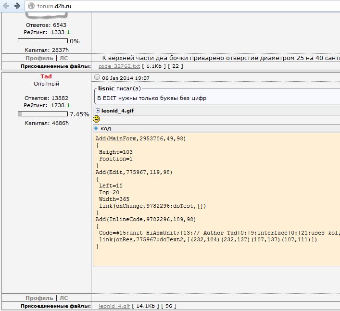Download attached file leonid_4.gif

114,306
